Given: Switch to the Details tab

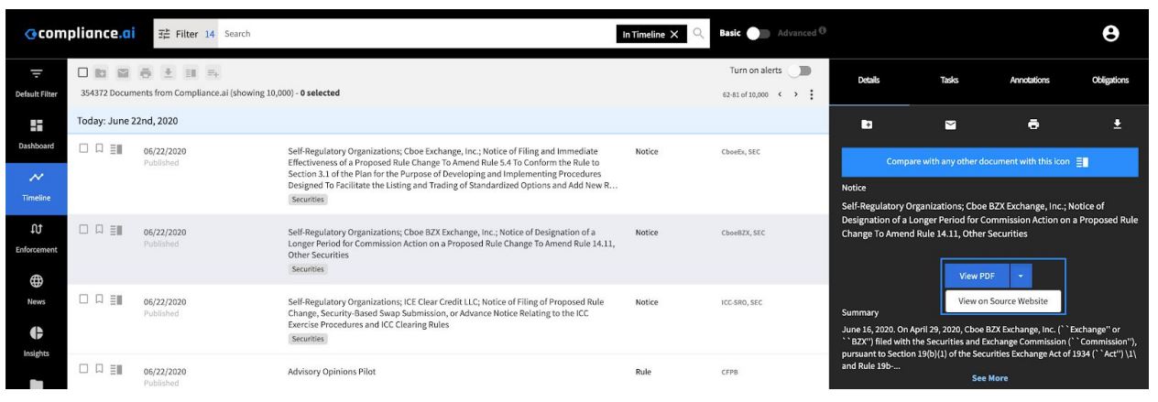Looking at the screenshot, I should point(869,81).
